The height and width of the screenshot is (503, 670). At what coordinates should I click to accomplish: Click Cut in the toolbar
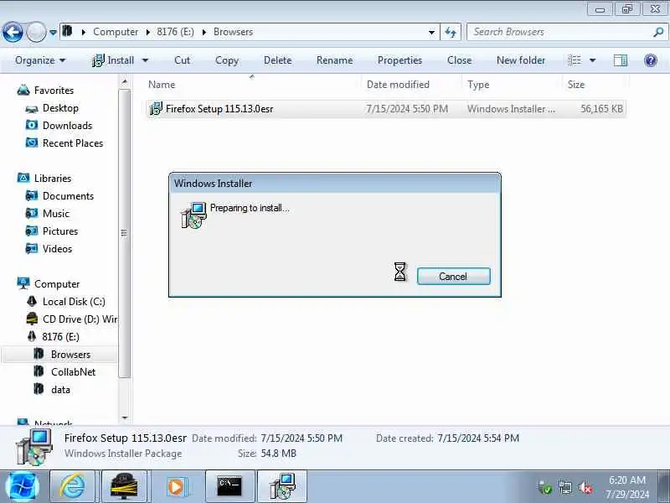click(x=182, y=60)
